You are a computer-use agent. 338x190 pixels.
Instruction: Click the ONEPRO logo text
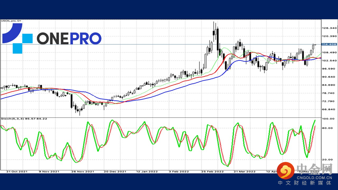(69, 38)
